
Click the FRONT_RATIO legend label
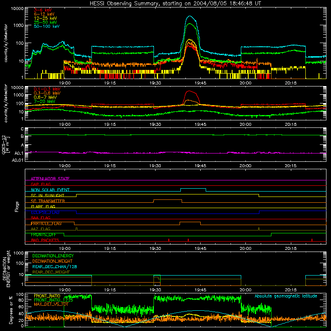(47, 296)
